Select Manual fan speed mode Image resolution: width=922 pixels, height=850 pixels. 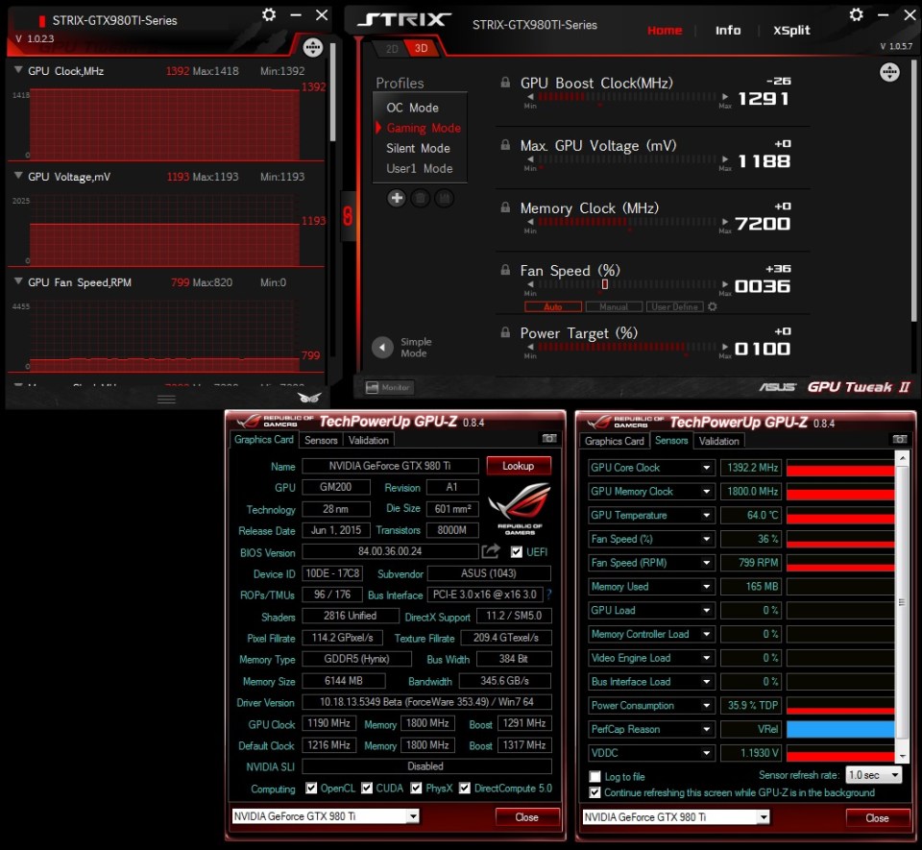614,306
